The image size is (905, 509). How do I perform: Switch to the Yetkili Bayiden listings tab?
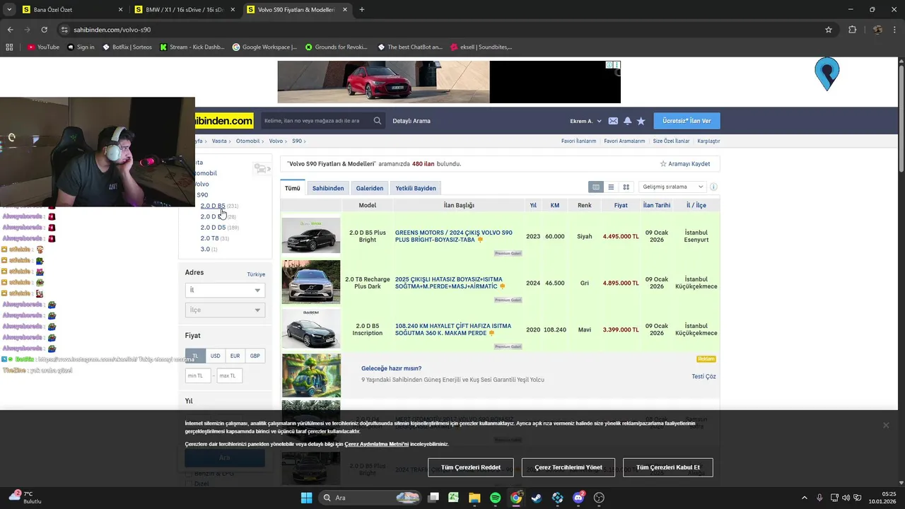[416, 188]
